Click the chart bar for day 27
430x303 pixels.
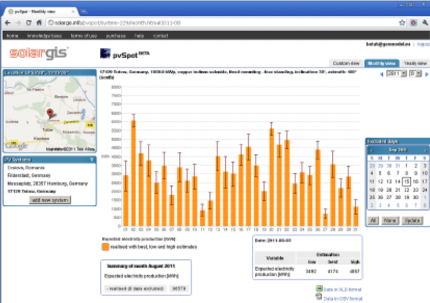pyautogui.click(x=325, y=220)
